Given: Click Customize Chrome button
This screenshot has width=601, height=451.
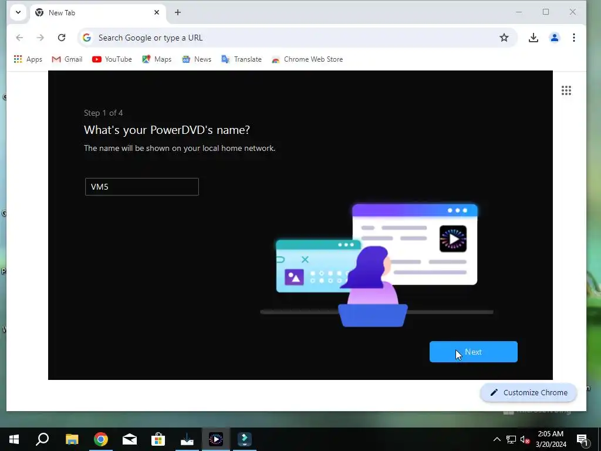Looking at the screenshot, I should point(529,392).
